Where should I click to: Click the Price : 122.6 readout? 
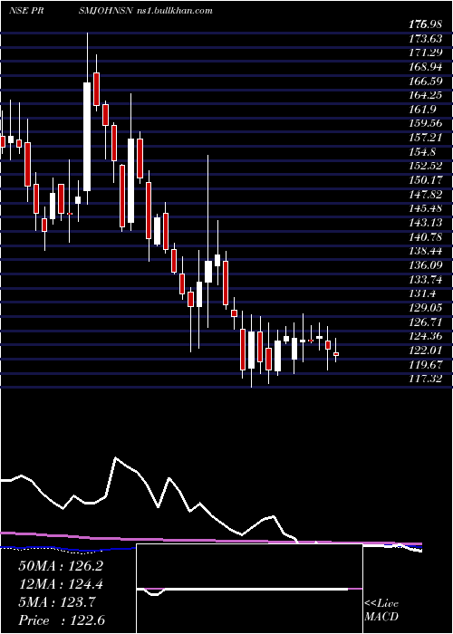click(x=62, y=620)
